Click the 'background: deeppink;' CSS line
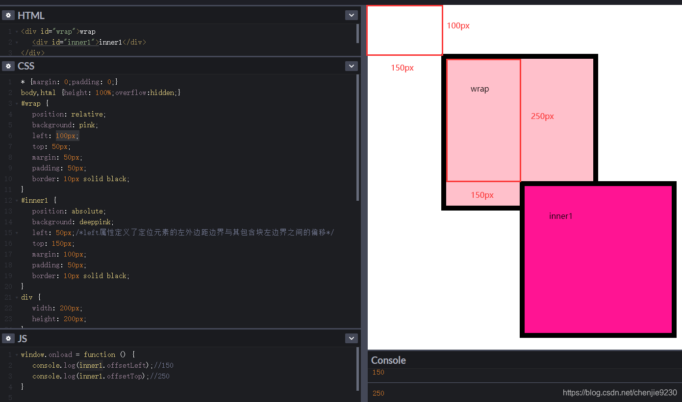Screen dimensions: 682x402 click(x=73, y=222)
